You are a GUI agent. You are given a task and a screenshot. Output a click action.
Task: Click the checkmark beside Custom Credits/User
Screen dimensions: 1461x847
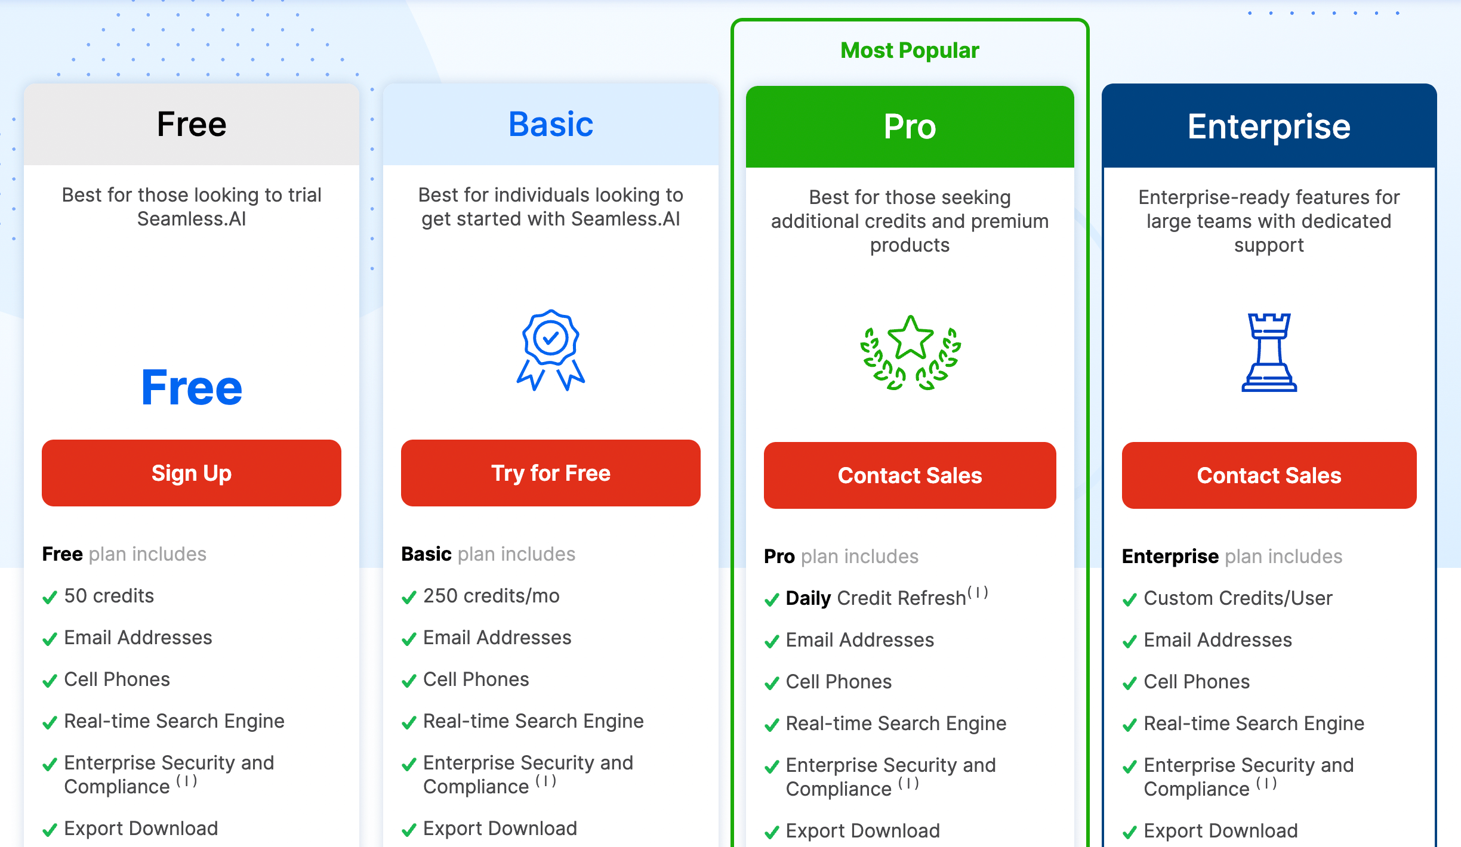[x=1127, y=597]
